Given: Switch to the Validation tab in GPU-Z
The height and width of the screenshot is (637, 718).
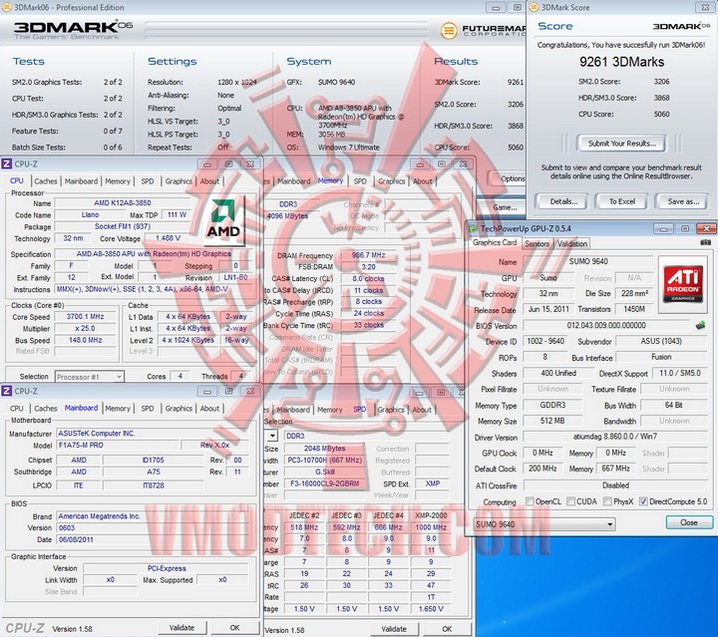Looking at the screenshot, I should pos(572,244).
